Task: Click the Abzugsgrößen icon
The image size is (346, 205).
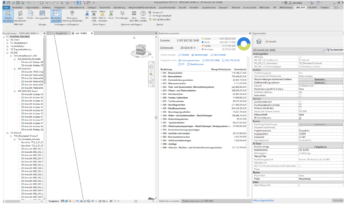Action: 42,13
